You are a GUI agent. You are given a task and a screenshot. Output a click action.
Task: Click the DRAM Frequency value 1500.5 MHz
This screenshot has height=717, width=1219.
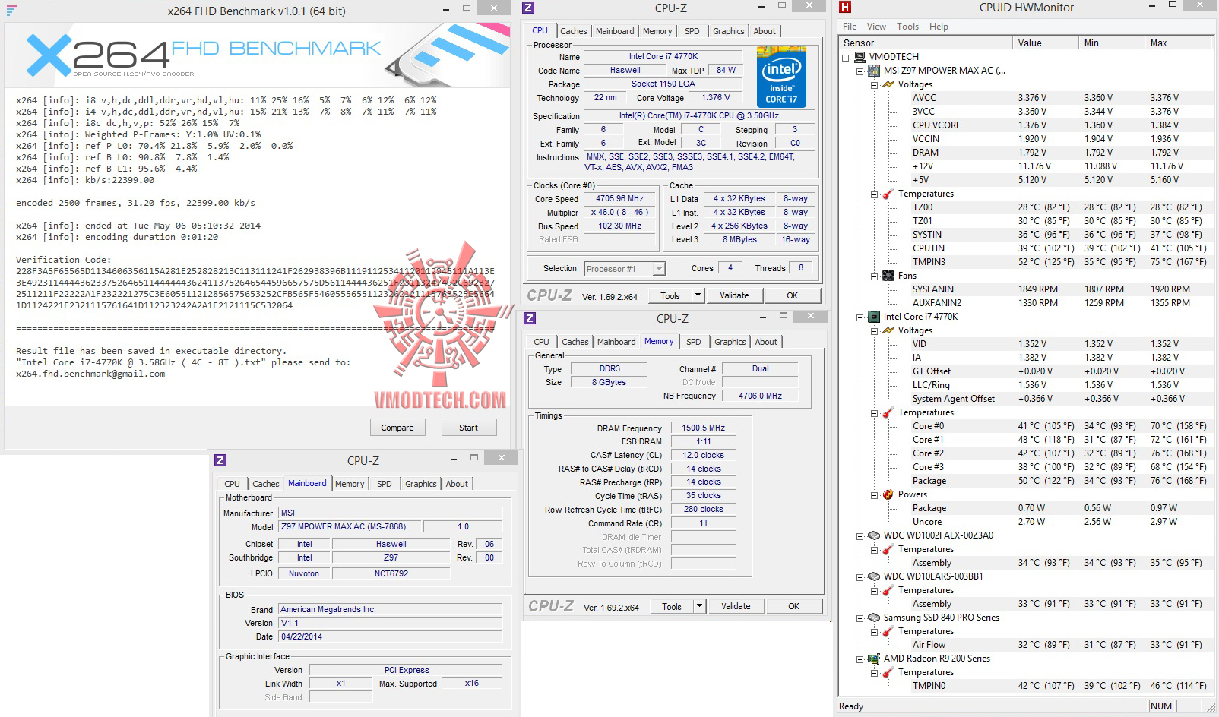703,428
